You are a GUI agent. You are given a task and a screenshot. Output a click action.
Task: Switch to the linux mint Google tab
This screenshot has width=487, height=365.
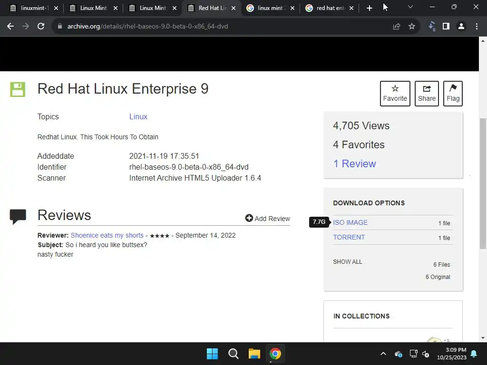[269, 9]
